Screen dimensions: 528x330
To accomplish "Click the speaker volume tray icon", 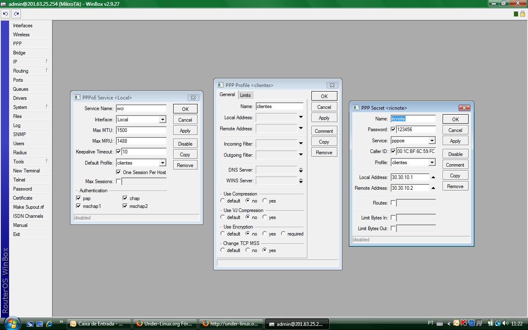I will pos(505,323).
